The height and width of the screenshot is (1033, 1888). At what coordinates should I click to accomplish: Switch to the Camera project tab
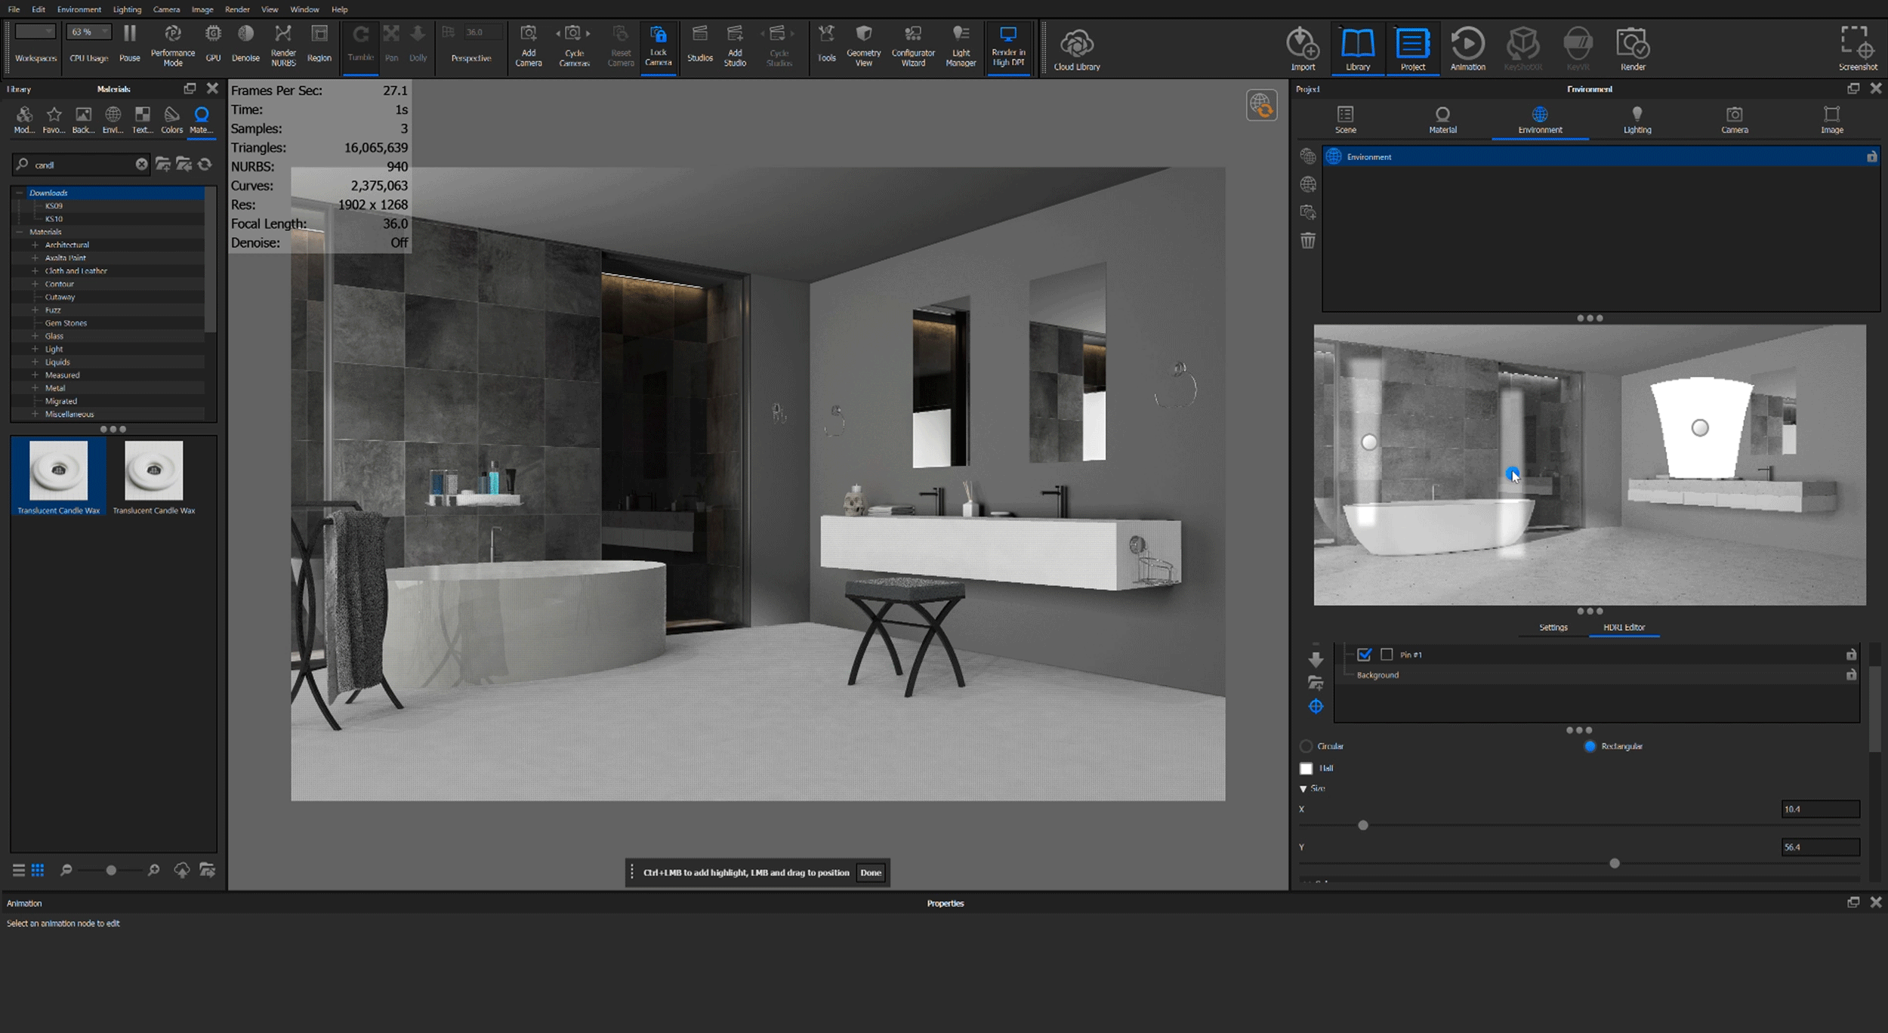pyautogui.click(x=1734, y=120)
